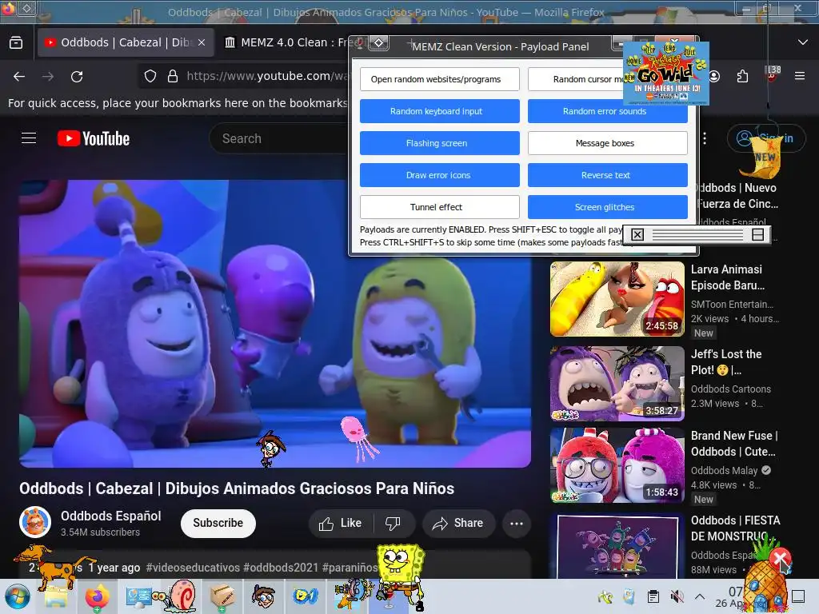Open the YouTube guide hamburger menu
The width and height of the screenshot is (819, 614).
[x=29, y=138]
